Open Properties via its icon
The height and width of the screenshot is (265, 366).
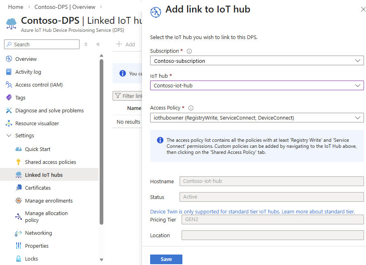coord(18,246)
